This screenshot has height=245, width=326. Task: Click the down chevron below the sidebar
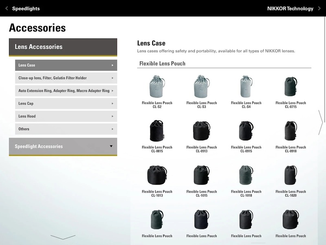coord(63,237)
